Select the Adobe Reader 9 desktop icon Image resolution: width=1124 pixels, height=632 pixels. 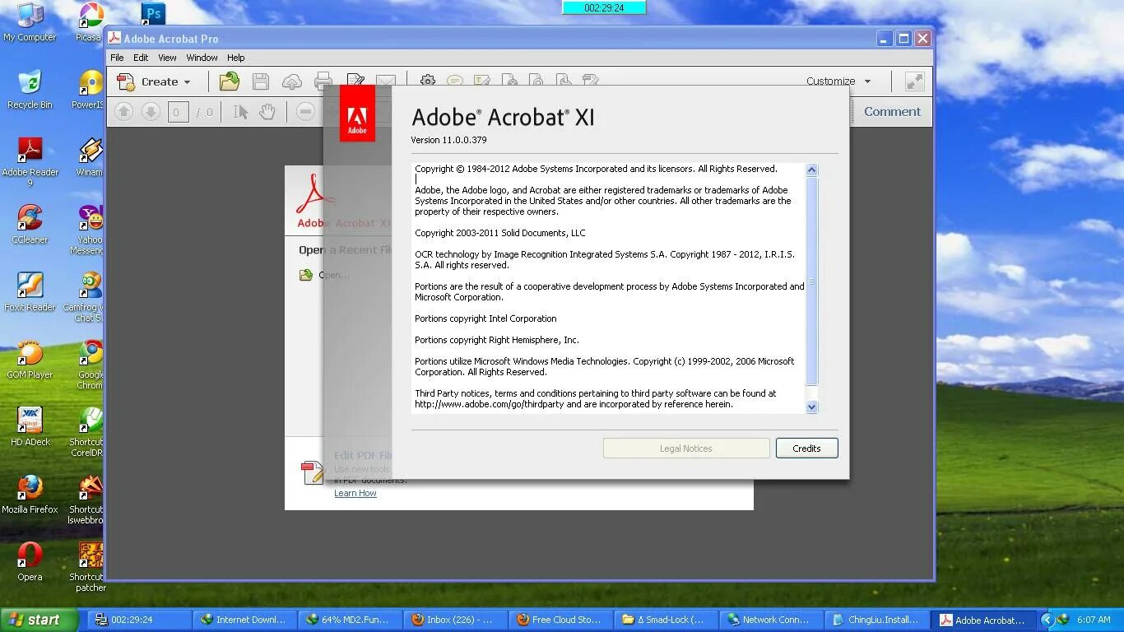[30, 161]
